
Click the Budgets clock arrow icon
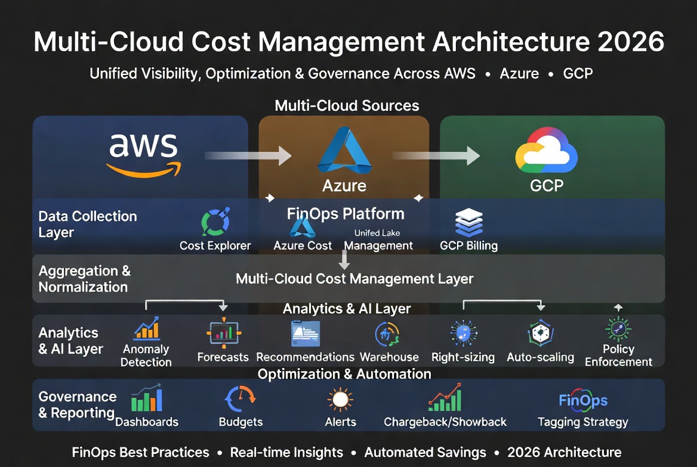240,398
